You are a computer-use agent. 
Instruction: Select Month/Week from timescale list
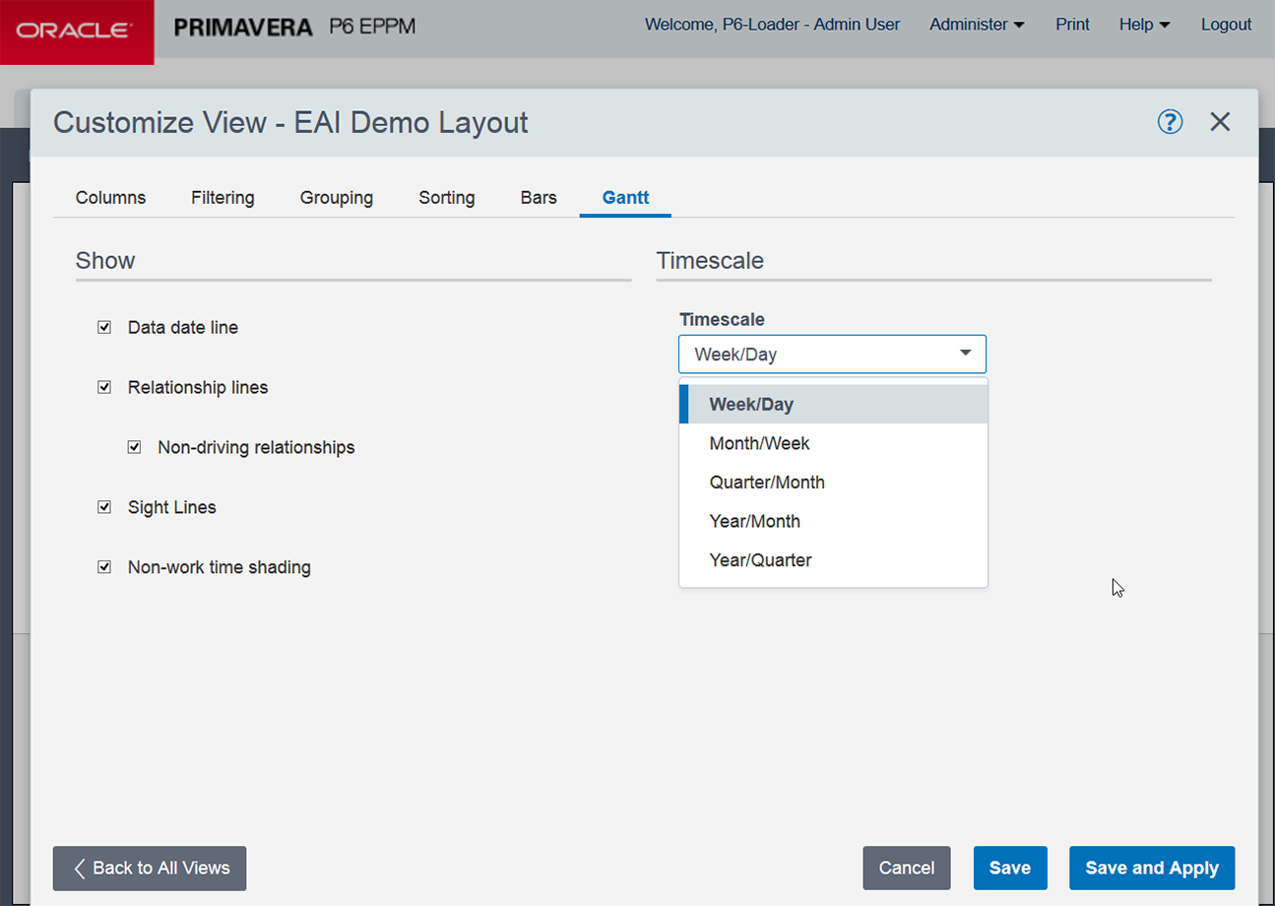759,443
